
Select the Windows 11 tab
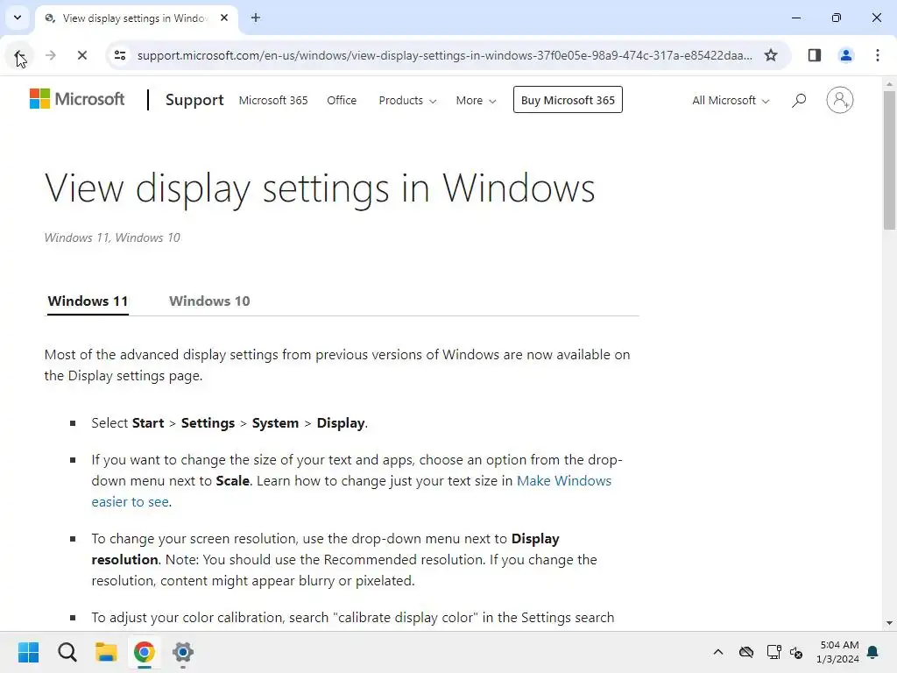pyautogui.click(x=88, y=301)
